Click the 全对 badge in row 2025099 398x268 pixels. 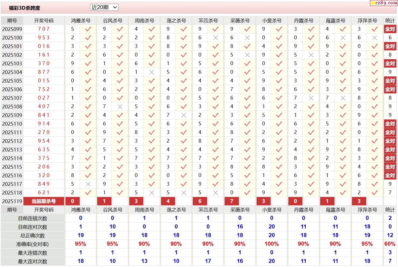tap(390, 29)
